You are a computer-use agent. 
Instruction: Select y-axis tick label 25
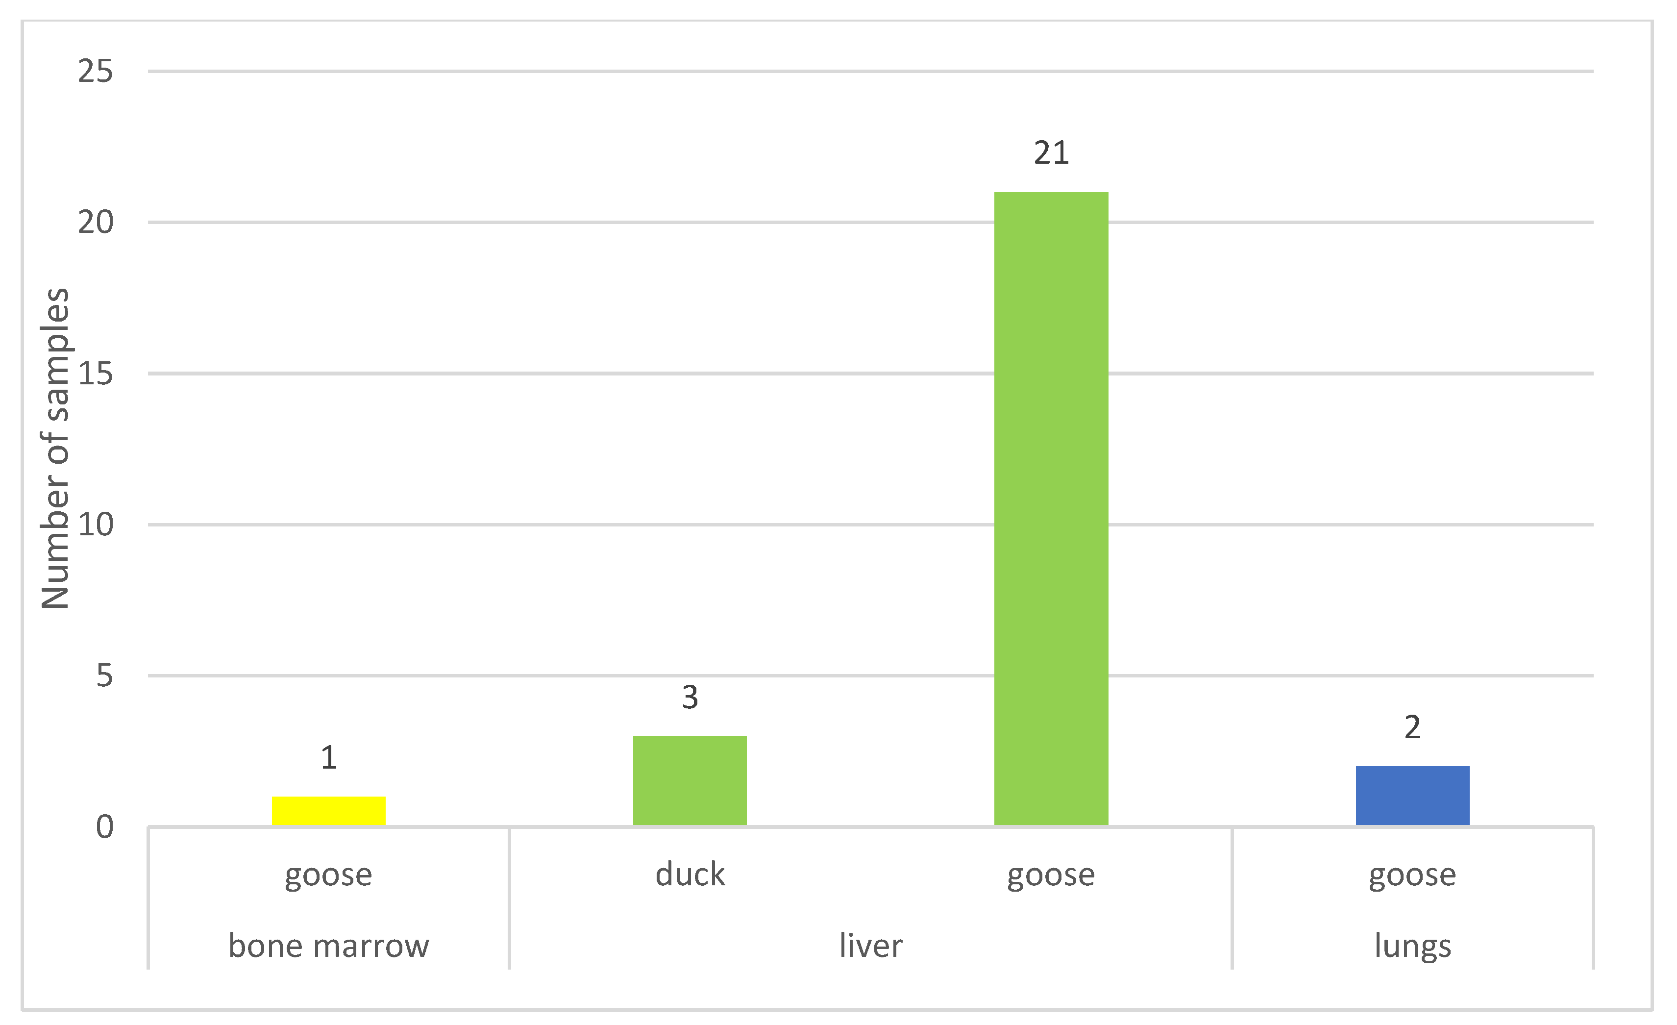95,71
